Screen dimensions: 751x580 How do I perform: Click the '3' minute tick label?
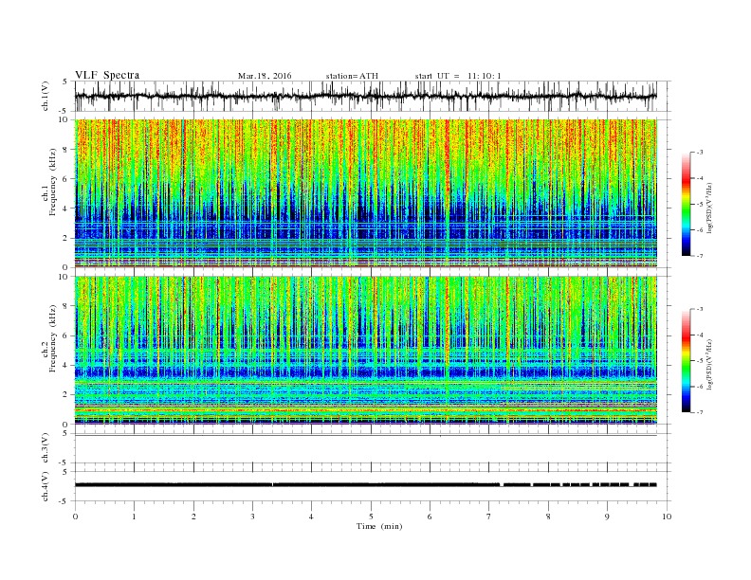point(252,517)
